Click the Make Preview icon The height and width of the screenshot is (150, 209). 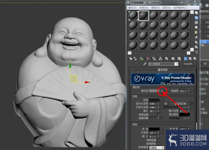click(x=196, y=37)
